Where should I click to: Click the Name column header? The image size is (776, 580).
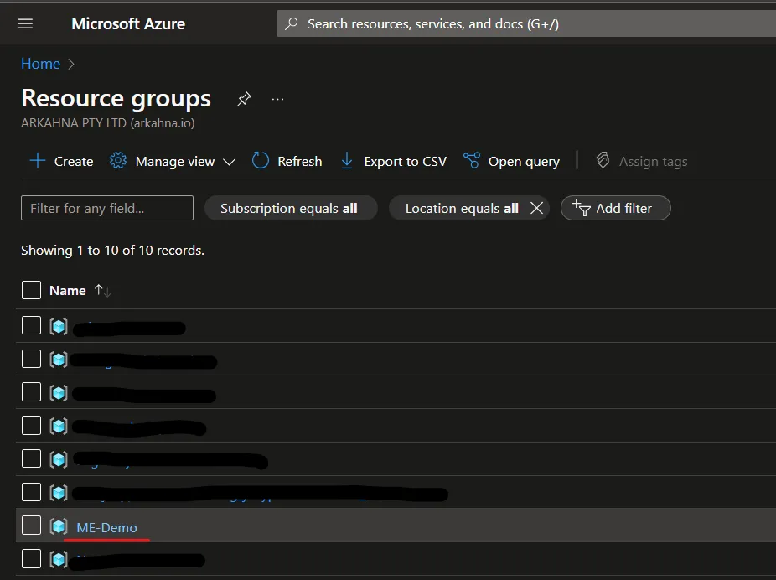68,291
